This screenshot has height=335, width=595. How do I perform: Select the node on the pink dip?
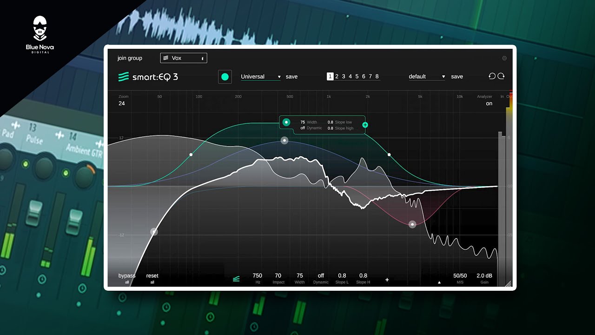tap(412, 224)
